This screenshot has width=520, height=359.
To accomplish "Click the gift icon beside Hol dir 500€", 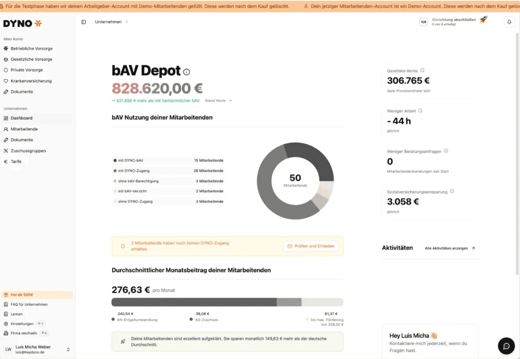I will pos(6,295).
